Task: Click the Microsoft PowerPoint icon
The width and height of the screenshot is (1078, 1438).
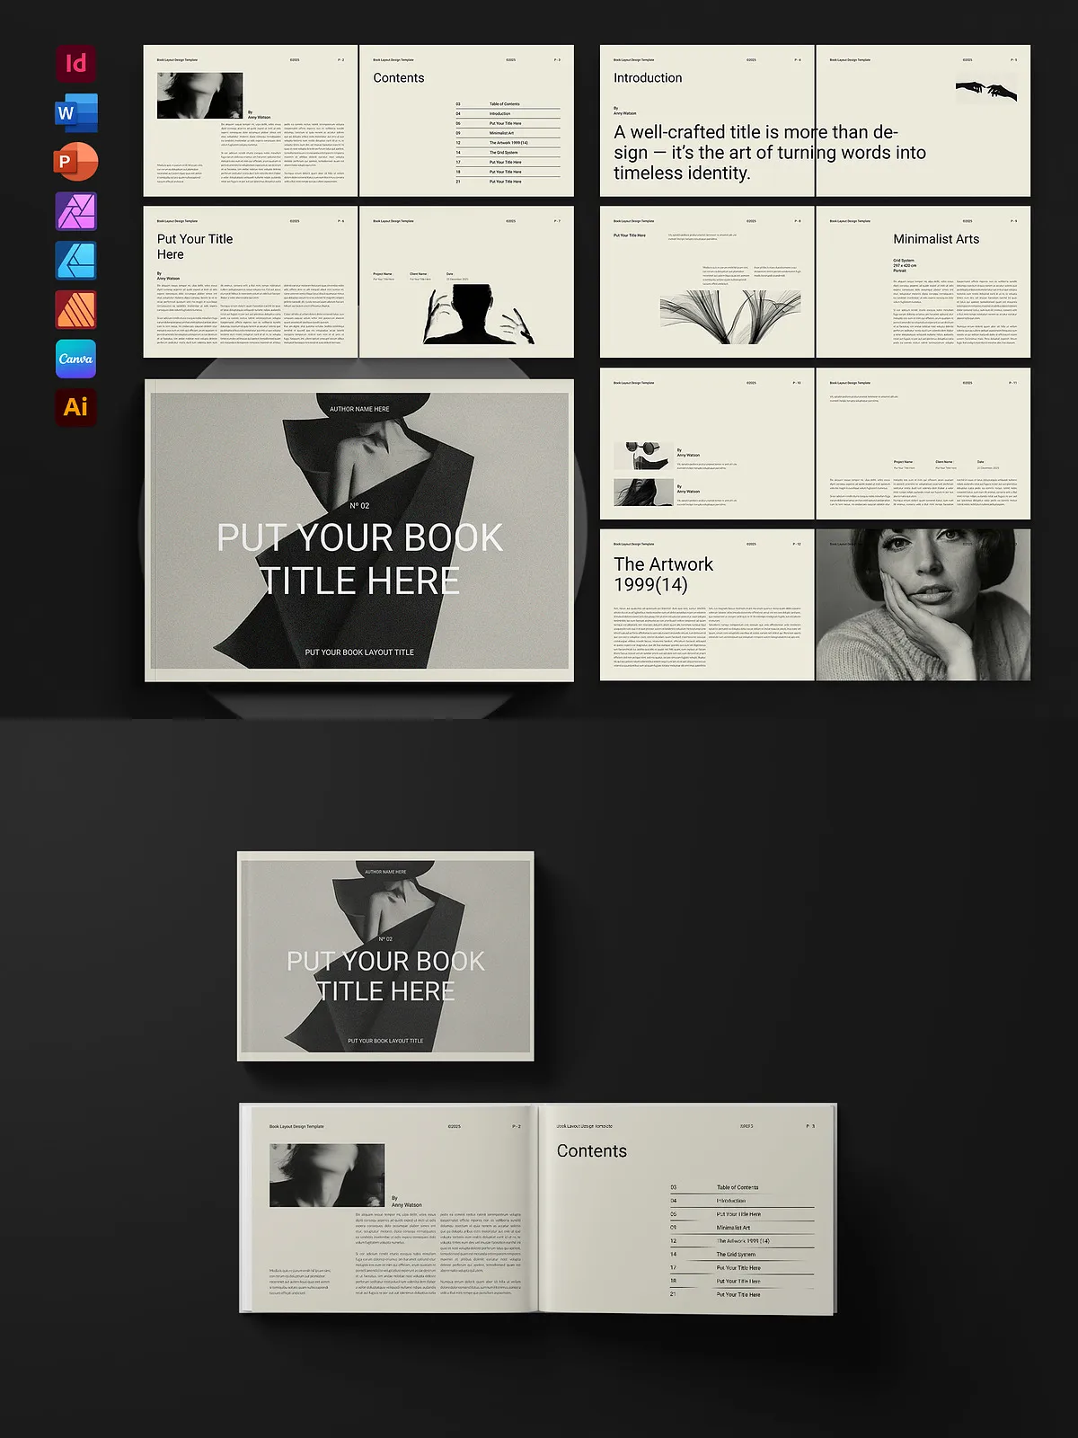Action: 75,162
